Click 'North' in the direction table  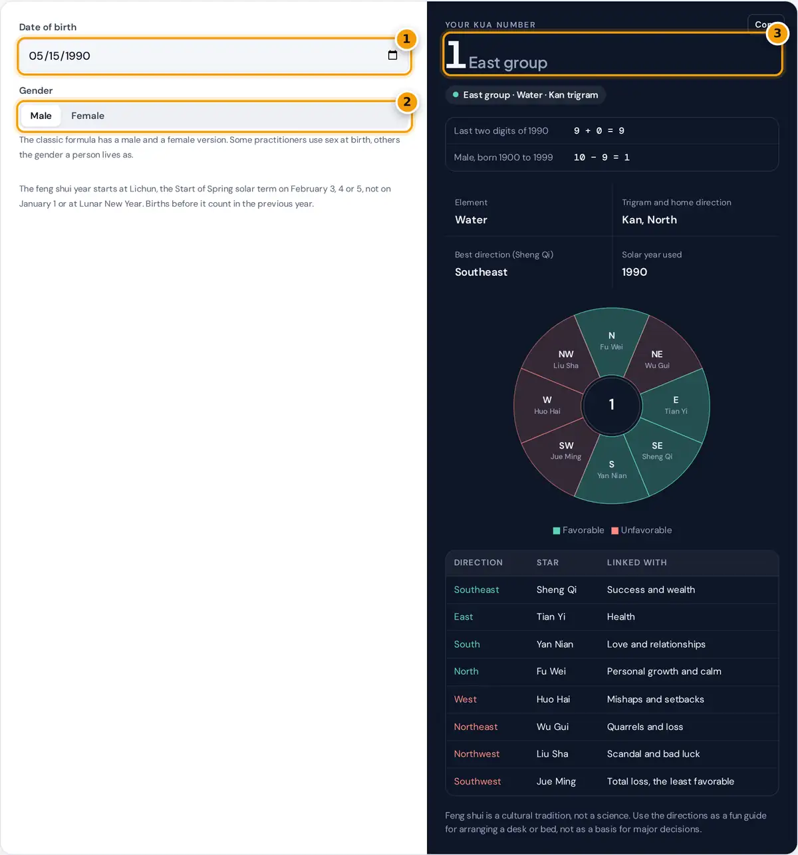(466, 672)
